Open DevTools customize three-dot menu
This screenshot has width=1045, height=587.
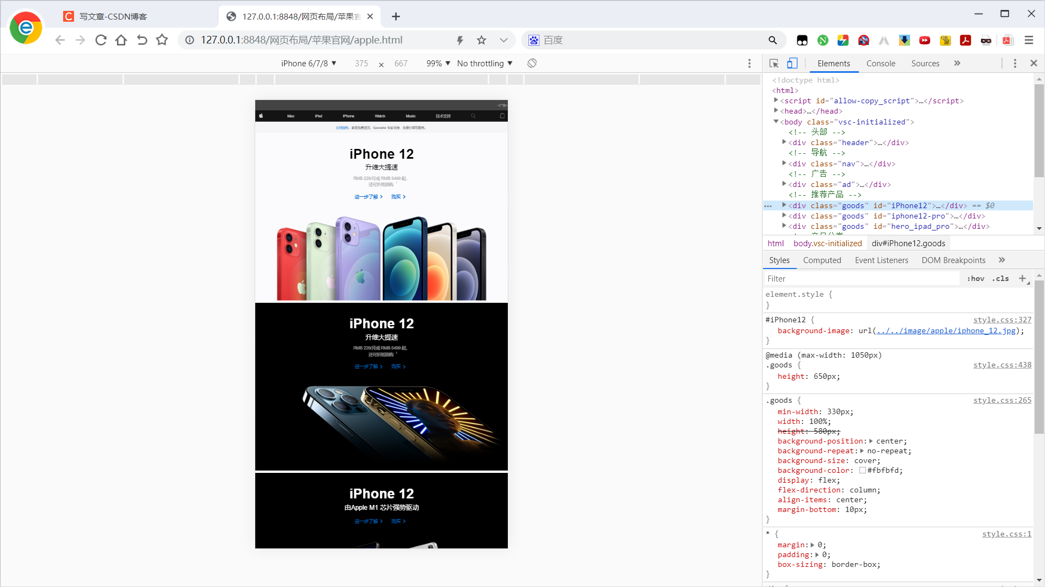(1015, 64)
